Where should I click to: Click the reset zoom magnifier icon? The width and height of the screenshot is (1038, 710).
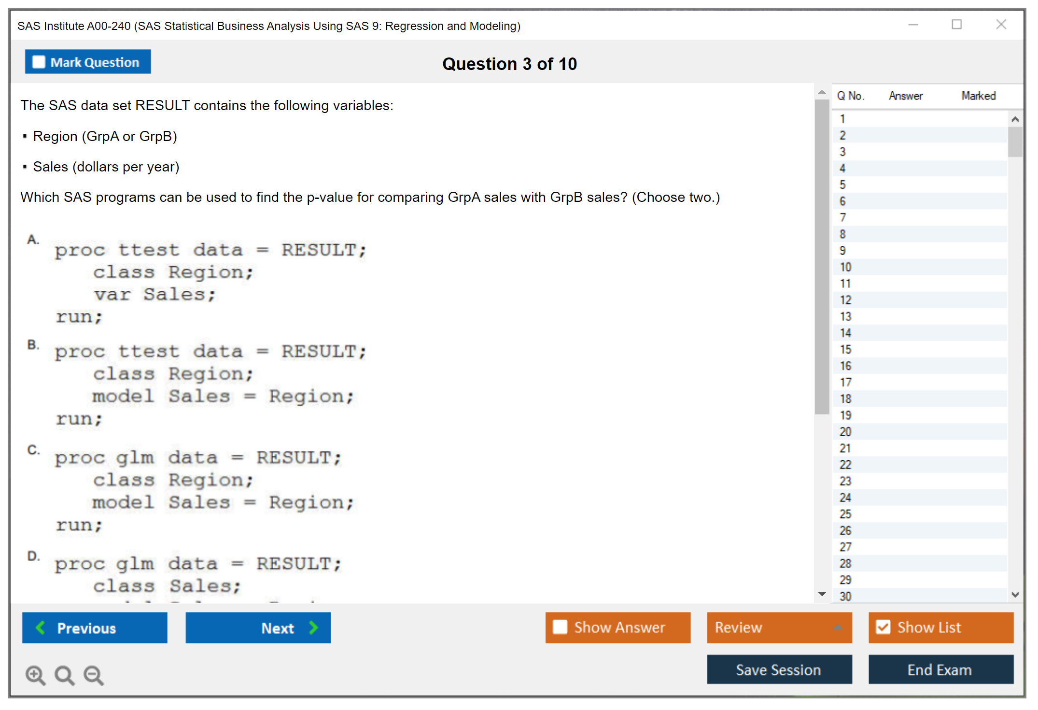[64, 675]
